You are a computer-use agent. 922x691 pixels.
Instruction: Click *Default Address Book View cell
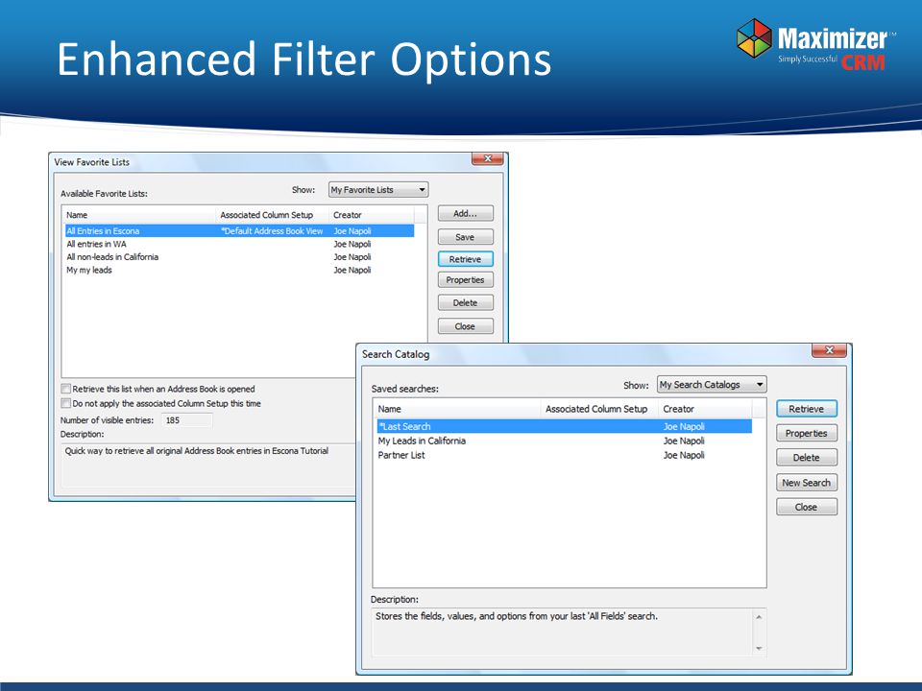click(x=272, y=231)
